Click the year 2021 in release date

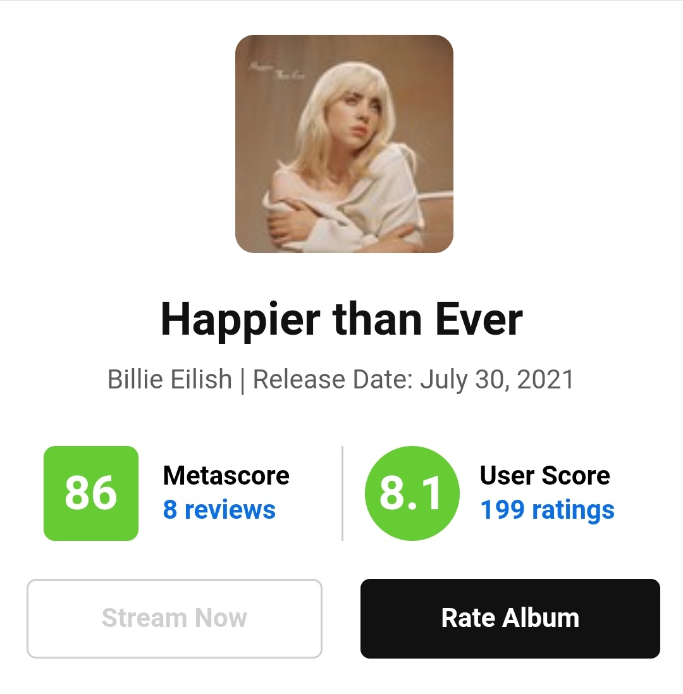pos(545,380)
